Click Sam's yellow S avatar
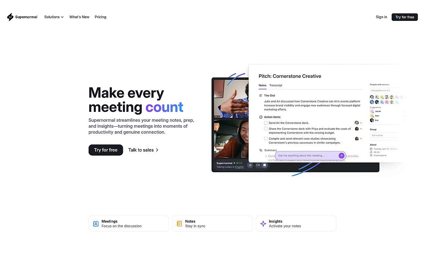Image resolution: width=425 pixels, height=257 pixels. [372, 116]
